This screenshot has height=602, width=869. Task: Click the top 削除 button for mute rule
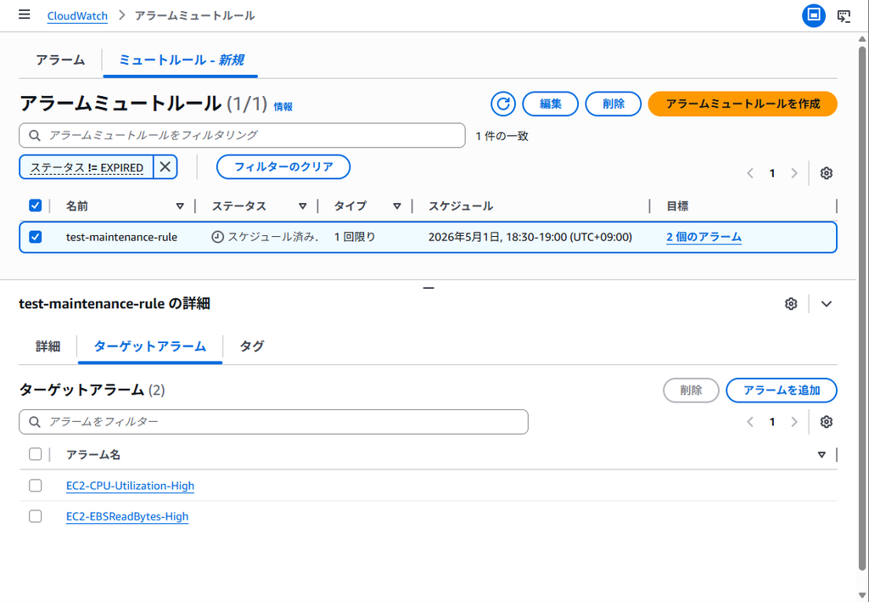pos(614,104)
